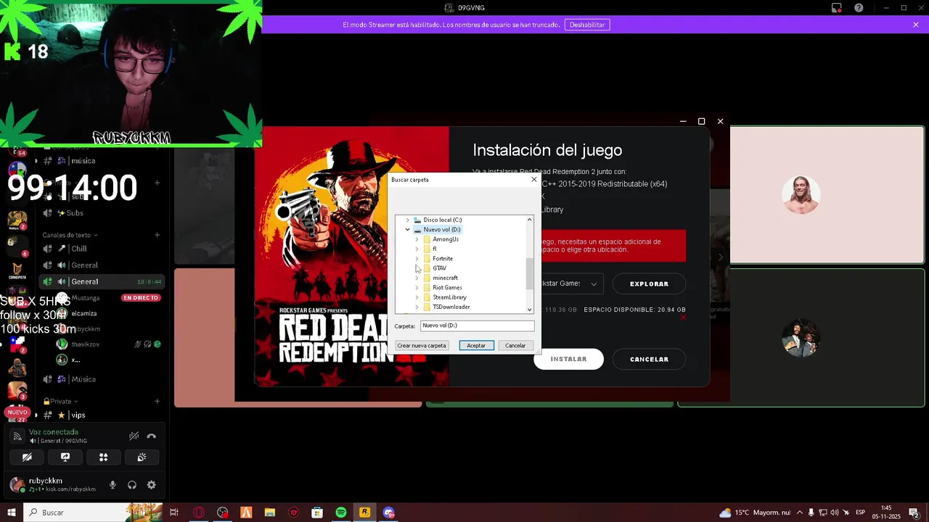Select the SteamLibrary folder
Viewport: 929px width, 522px height.
tap(445, 297)
